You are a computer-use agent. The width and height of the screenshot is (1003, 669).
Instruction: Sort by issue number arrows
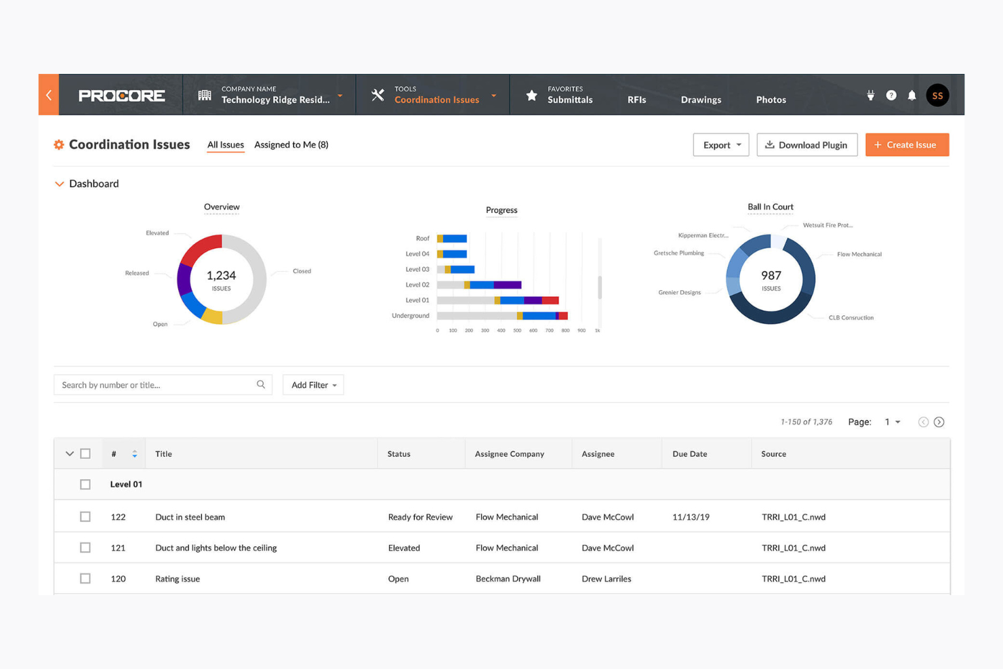(135, 454)
